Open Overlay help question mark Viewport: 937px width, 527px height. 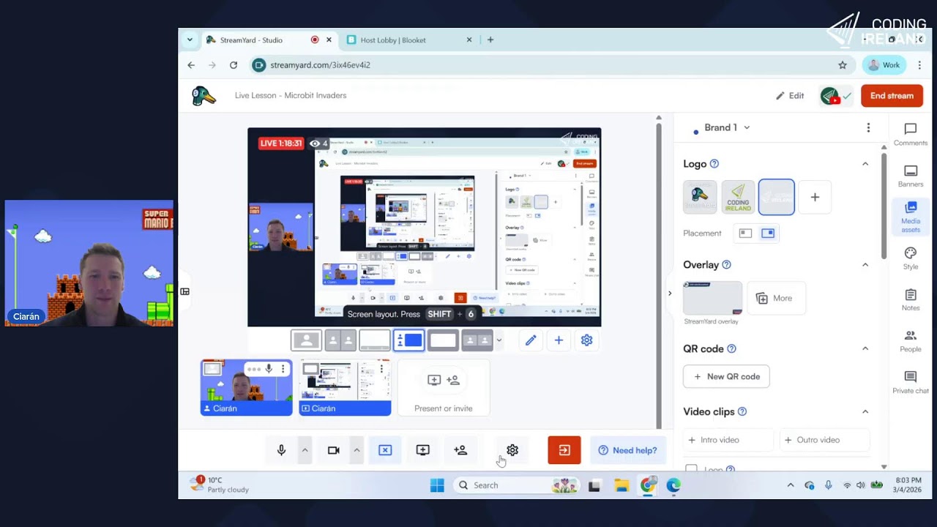click(726, 265)
